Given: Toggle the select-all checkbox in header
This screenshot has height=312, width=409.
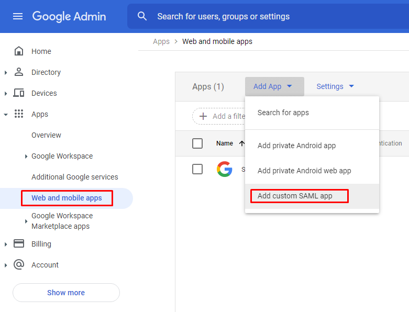Looking at the screenshot, I should (x=197, y=143).
